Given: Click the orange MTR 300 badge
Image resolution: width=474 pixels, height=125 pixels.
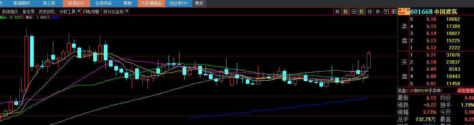Looking at the screenshot, I should coord(404,12).
